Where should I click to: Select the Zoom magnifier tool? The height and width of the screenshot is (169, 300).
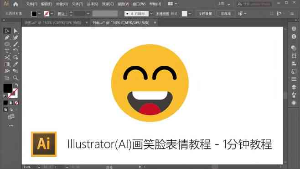(x=16, y=78)
